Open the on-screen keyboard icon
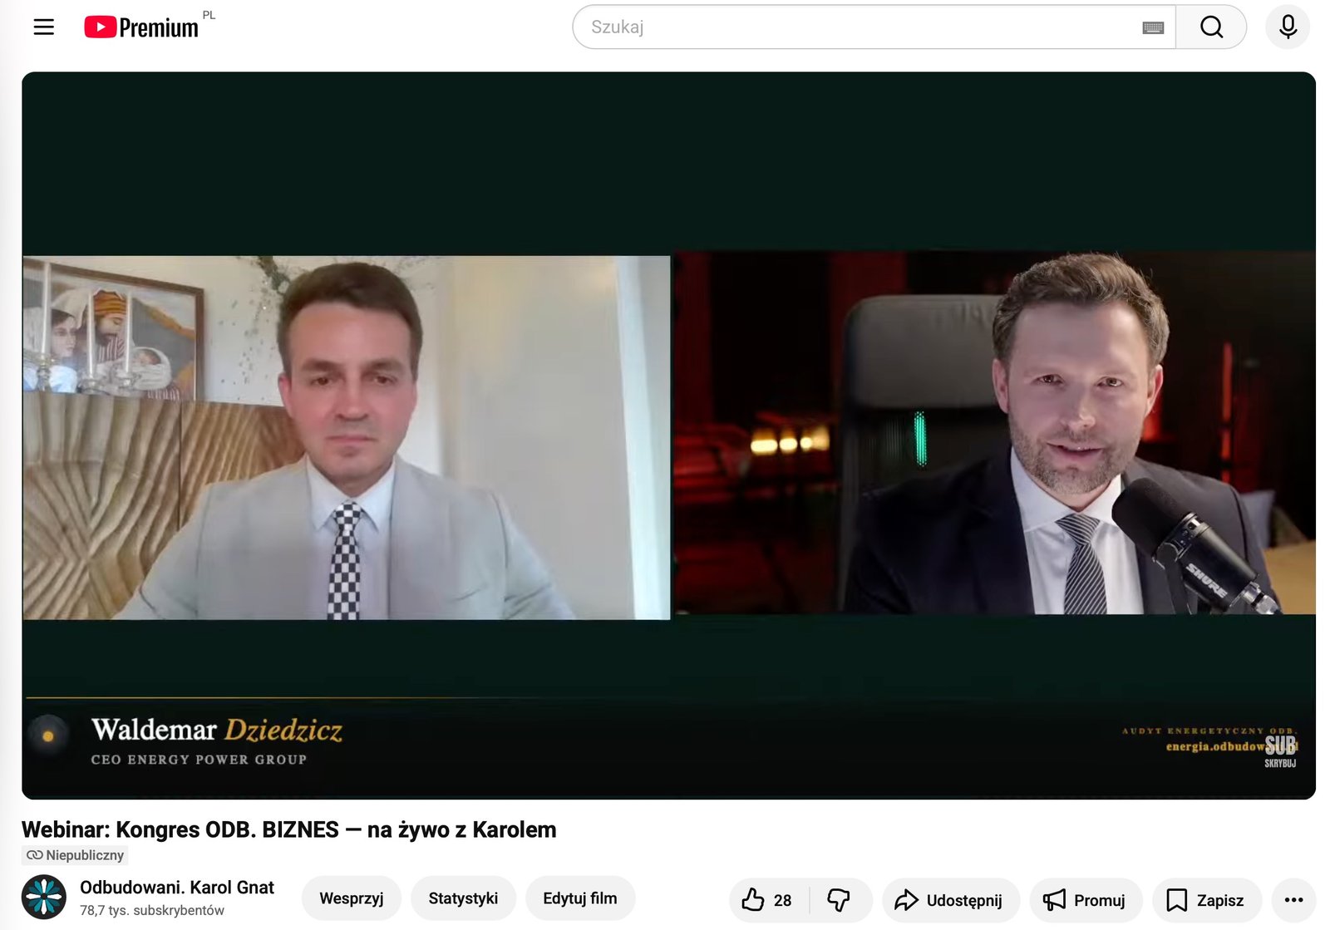Screen dimensions: 1330x930 tap(1153, 27)
